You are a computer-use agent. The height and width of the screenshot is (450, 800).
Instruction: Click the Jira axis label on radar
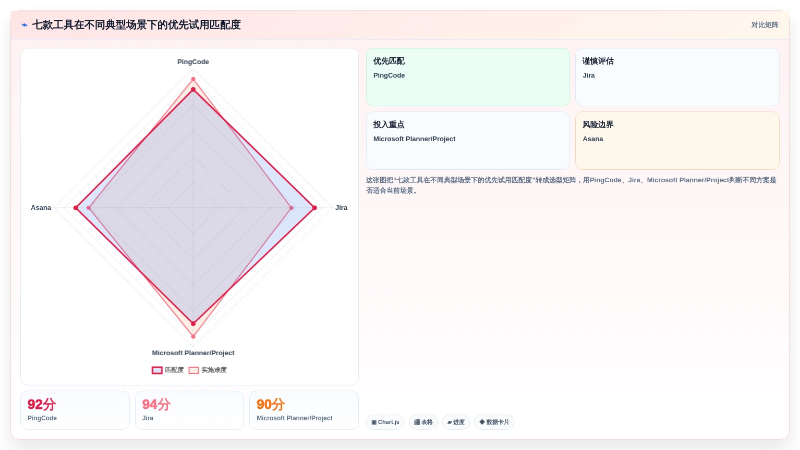[x=341, y=208]
